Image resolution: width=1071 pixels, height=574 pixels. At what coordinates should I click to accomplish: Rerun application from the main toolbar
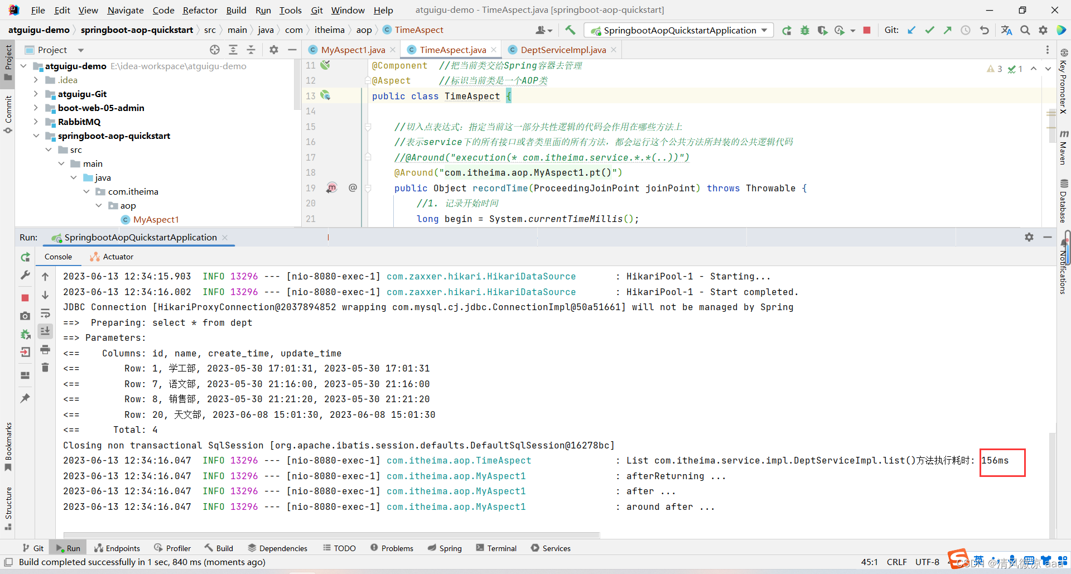click(787, 30)
